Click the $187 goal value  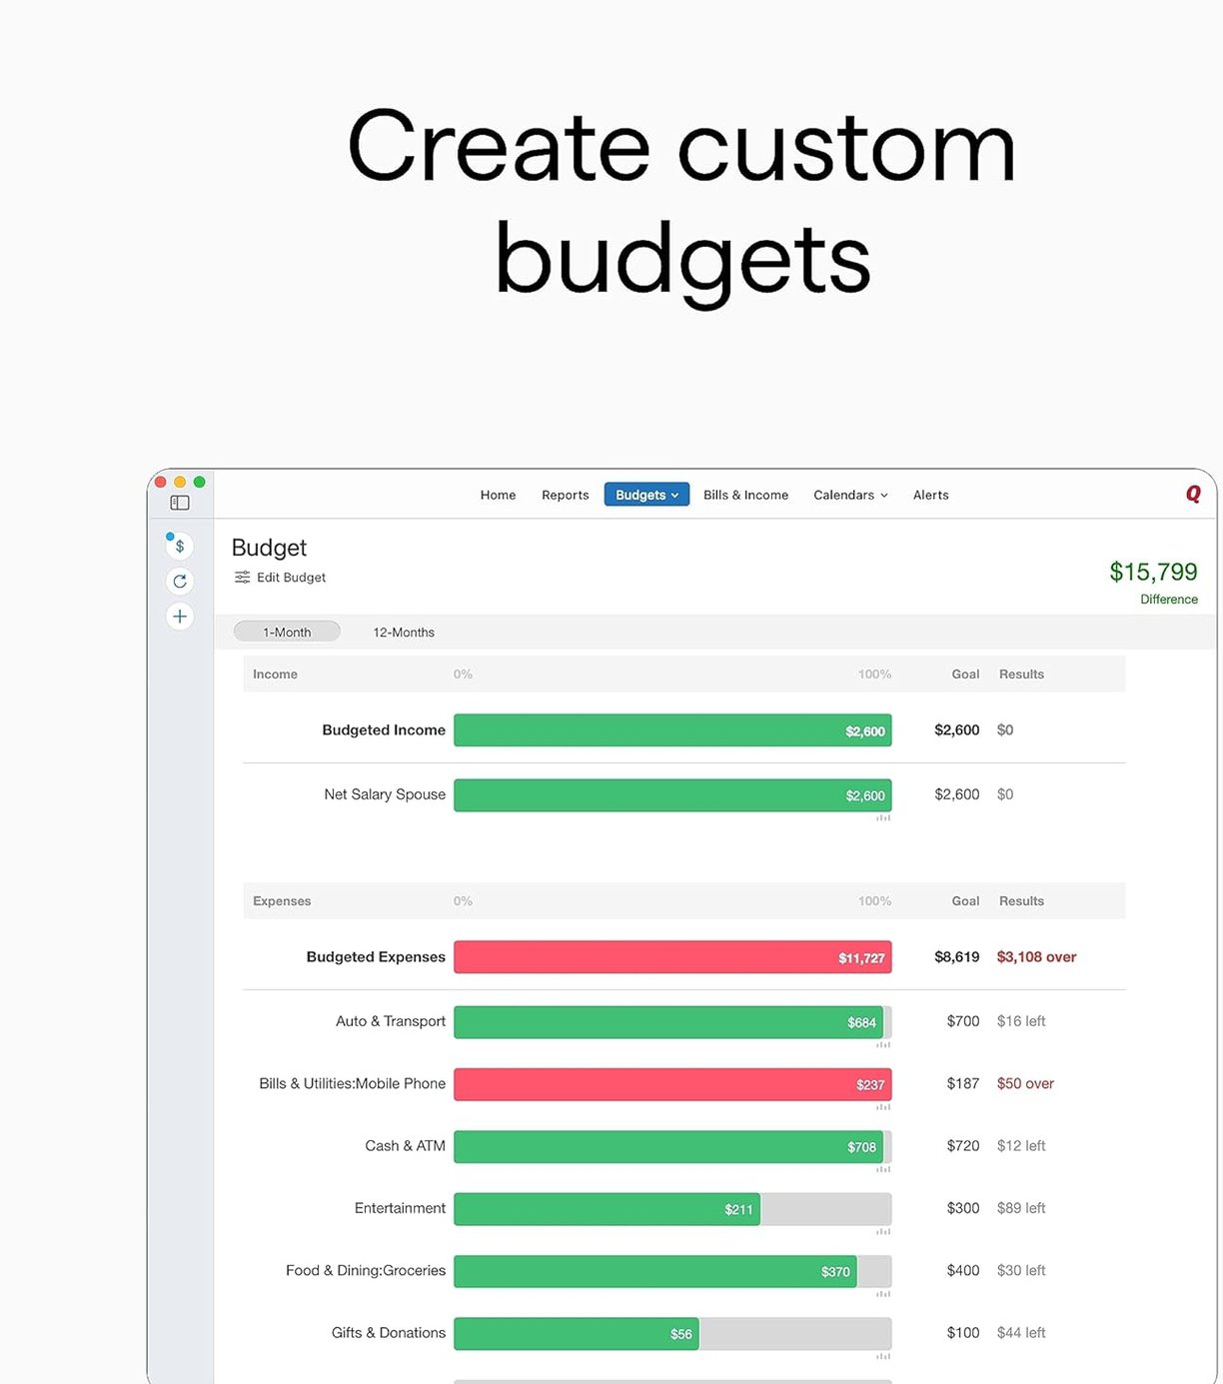click(963, 1083)
